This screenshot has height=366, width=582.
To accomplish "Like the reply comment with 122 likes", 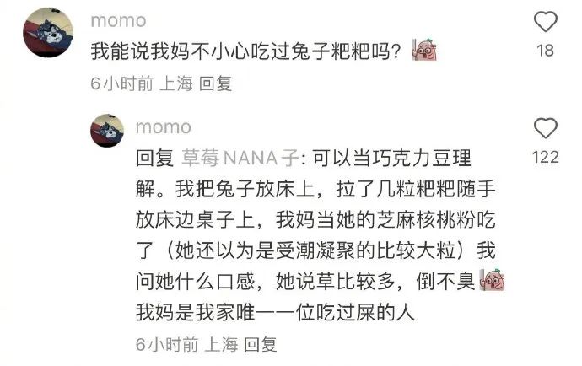I will point(545,128).
